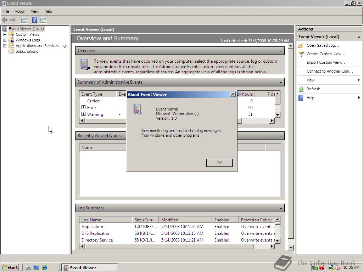Select the Subscriptions node
The width and height of the screenshot is (363, 272).
27,51
